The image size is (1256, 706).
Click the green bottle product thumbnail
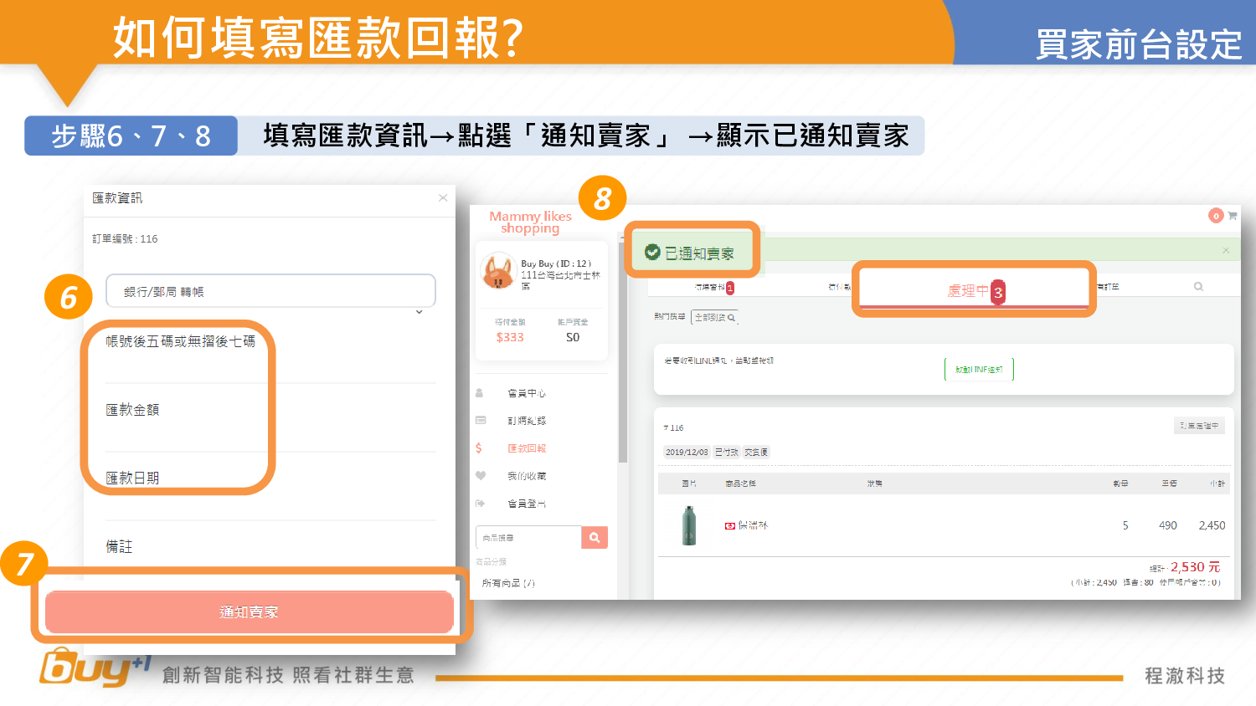coord(689,526)
